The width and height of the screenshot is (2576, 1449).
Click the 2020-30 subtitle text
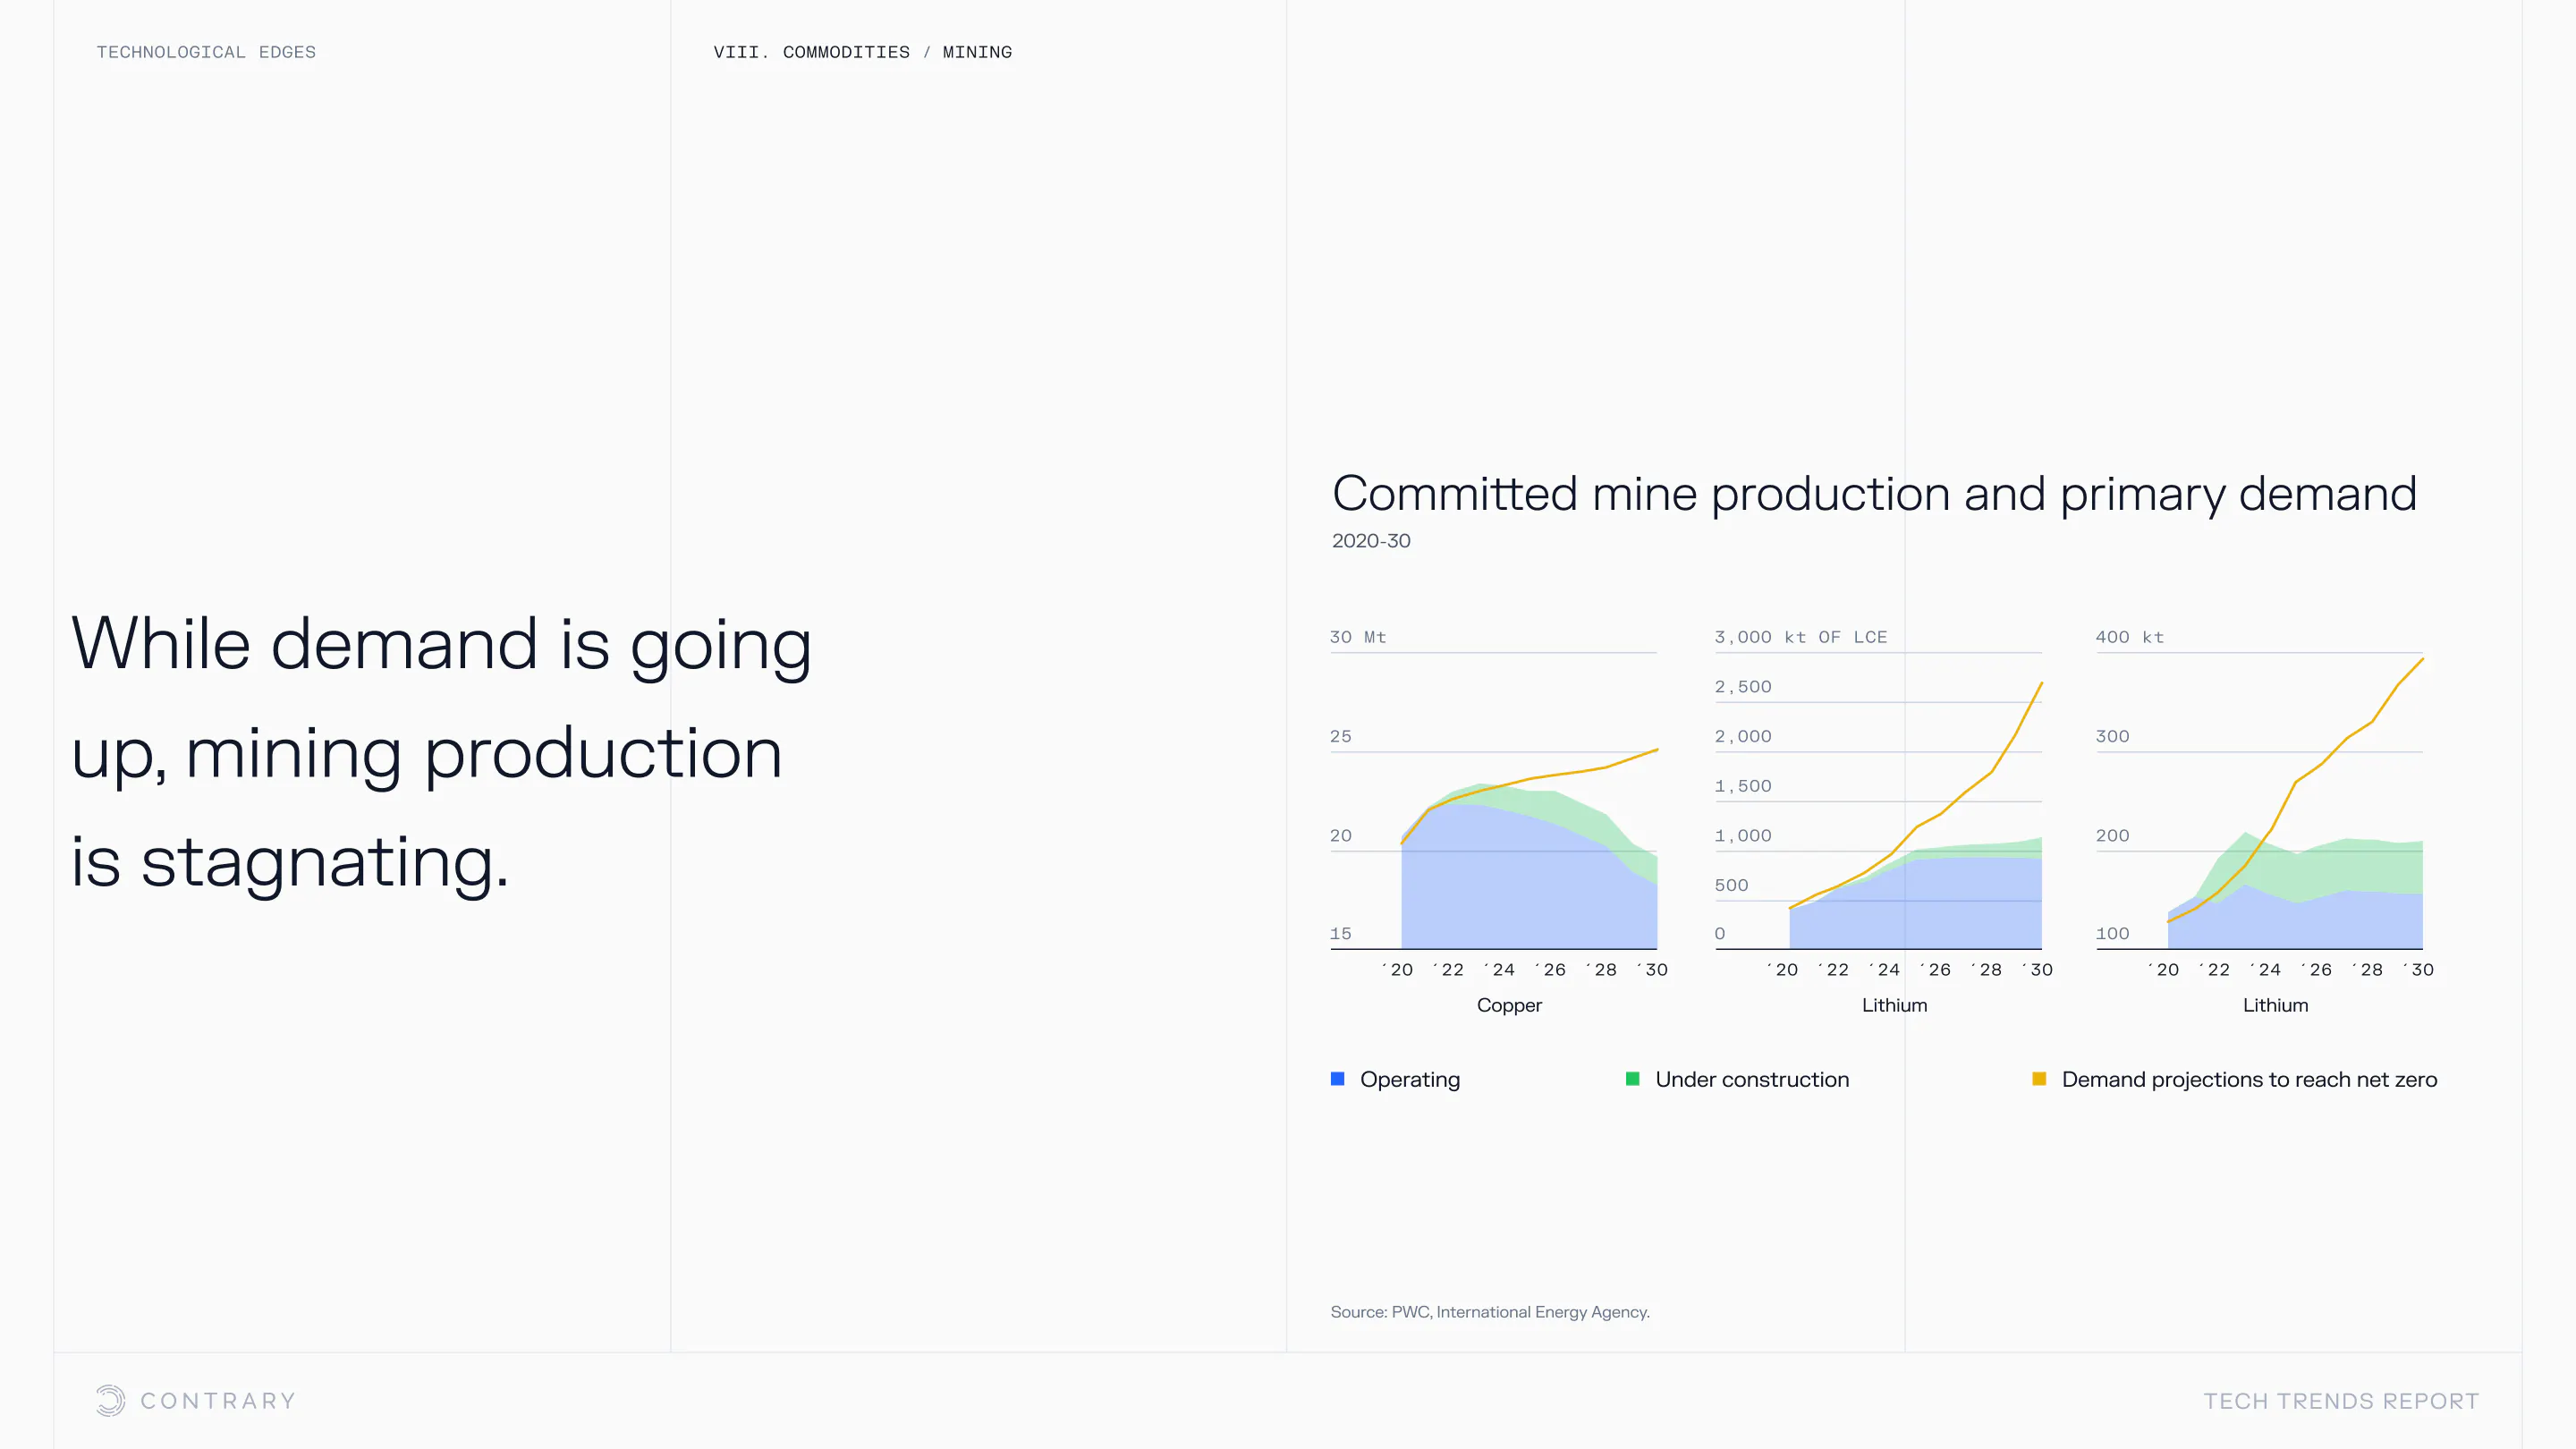click(1370, 541)
